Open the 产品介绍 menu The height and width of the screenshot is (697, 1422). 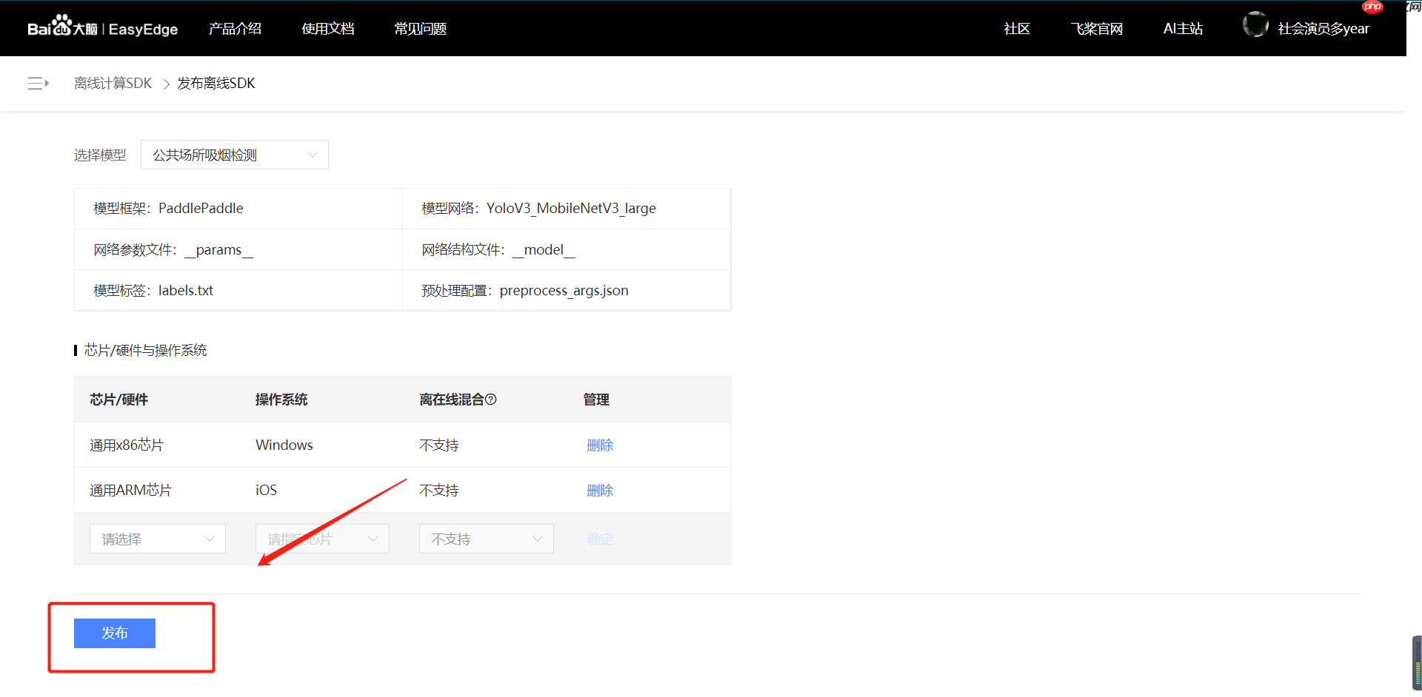tap(235, 28)
